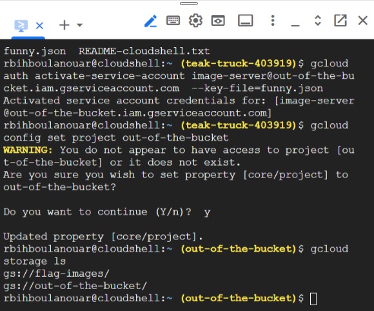This screenshot has height=311, width=374.
Task: Open the three-dot more options menu
Action: click(x=273, y=21)
